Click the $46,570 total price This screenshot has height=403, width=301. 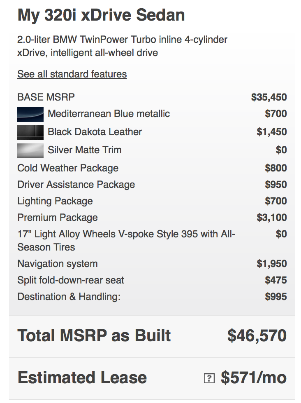point(257,336)
